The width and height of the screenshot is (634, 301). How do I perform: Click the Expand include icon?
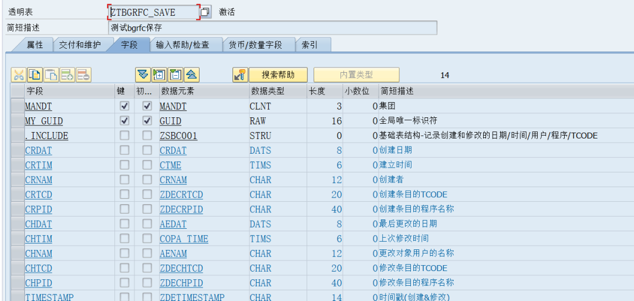tap(159, 75)
